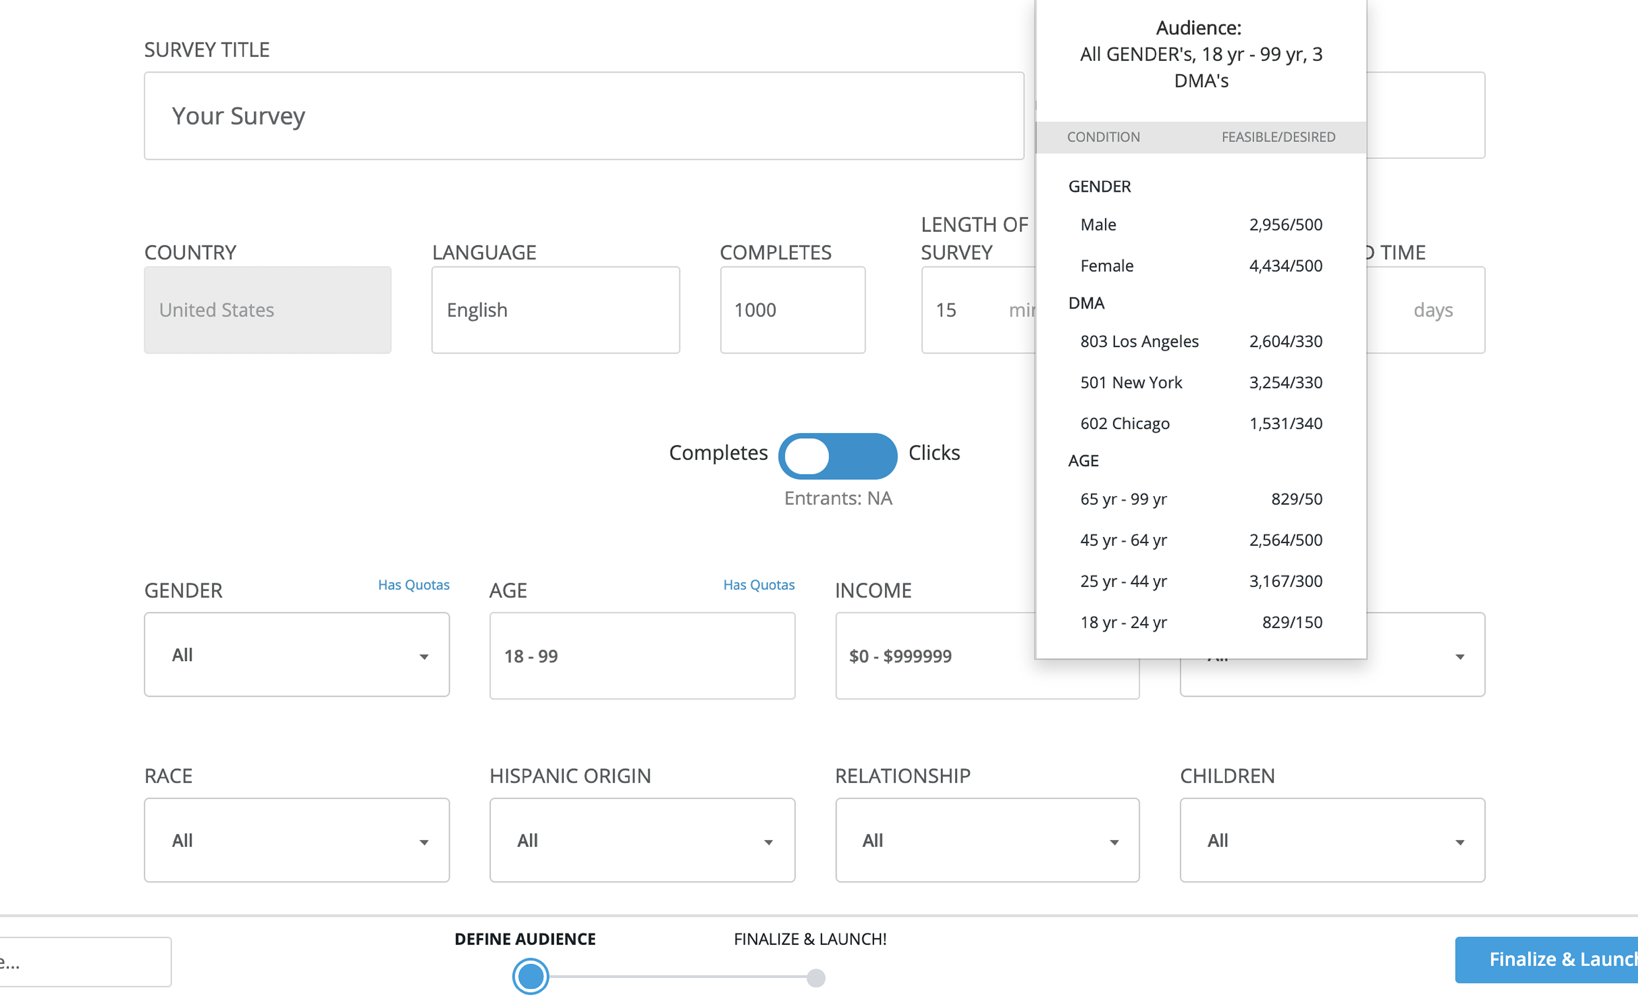Click the 25 yr - 44 yr row
Image resolution: width=1638 pixels, height=1003 pixels.
1201,581
